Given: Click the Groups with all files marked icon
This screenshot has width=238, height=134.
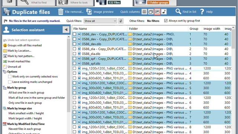Looking at the screenshot, I should pos(5,45).
